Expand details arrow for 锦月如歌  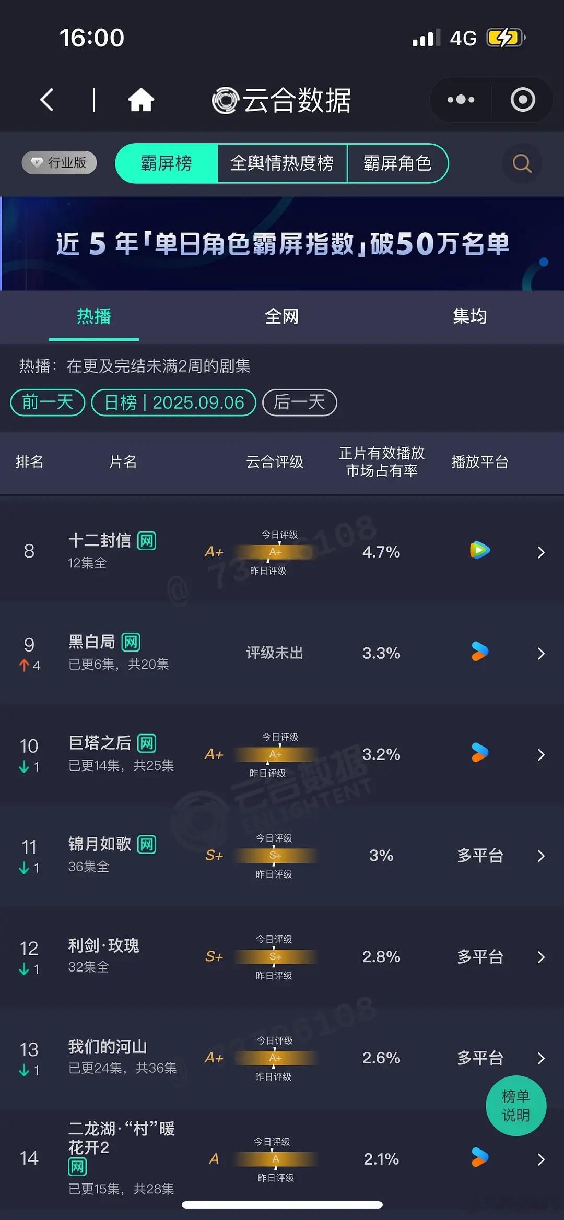541,856
